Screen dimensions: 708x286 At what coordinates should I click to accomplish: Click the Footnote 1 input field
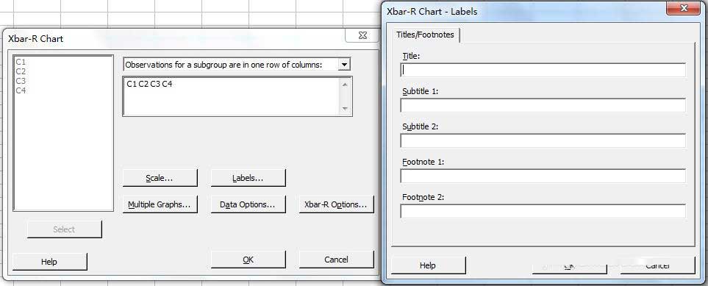coord(543,176)
